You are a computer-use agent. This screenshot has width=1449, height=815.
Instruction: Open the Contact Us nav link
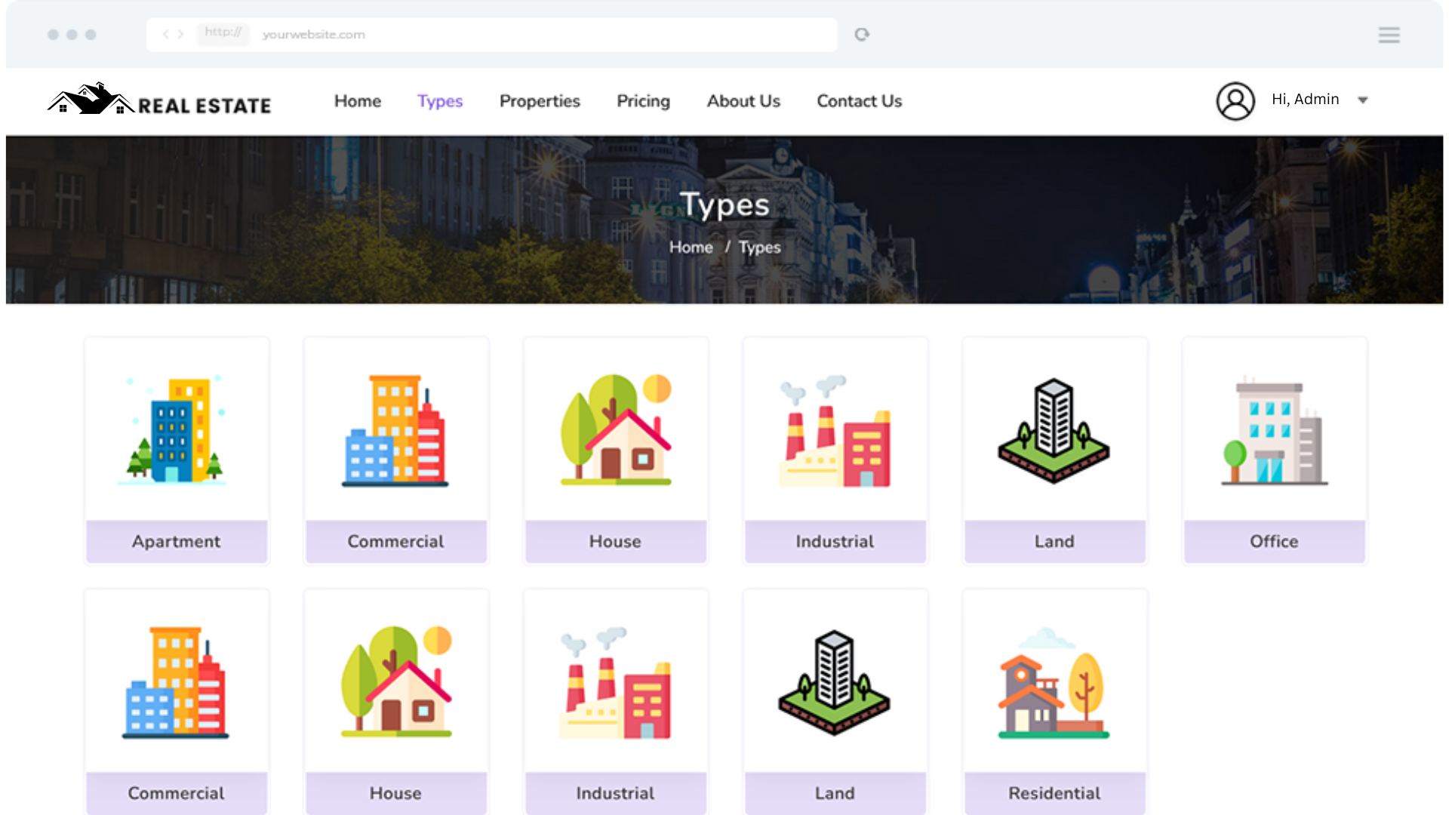pos(859,101)
